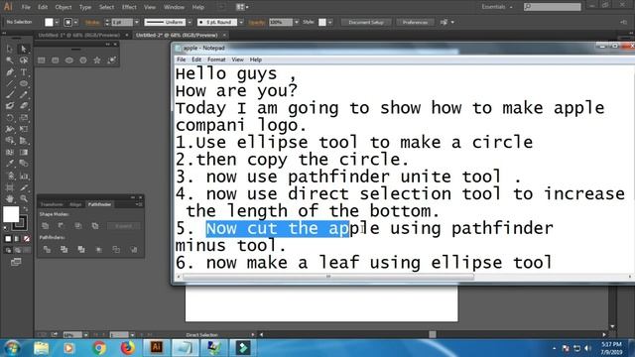Click Notepad horizontal scrollbar thumb
Screen dimensions: 635x357
[328, 277]
